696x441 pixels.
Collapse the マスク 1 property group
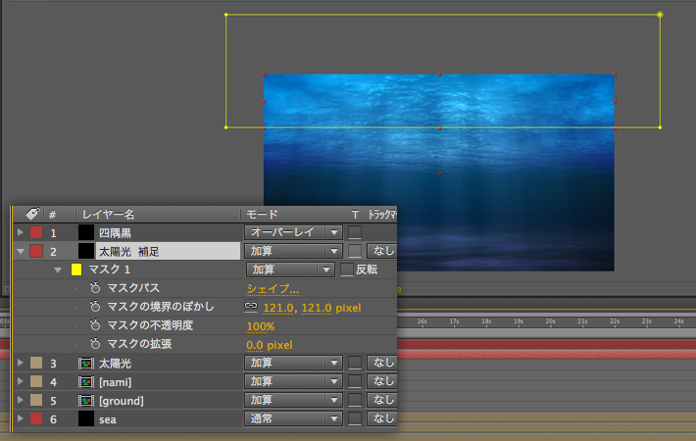click(58, 269)
